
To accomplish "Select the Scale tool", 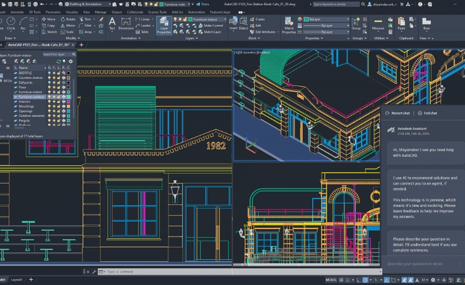I will 67,32.
